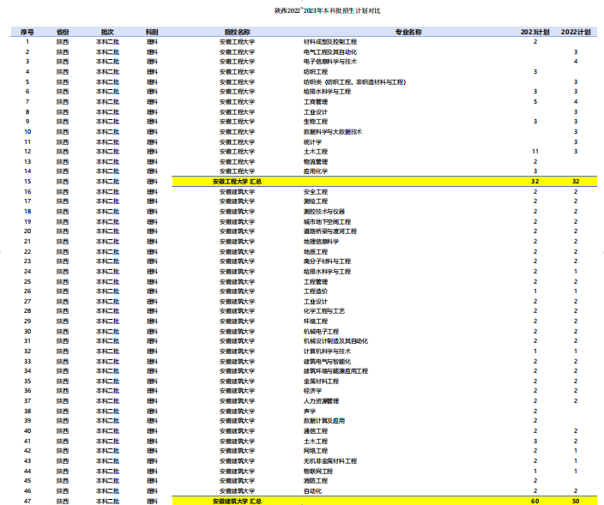Image resolution: width=604 pixels, height=505 pixels.
Task: Click the 院校名称 column header
Action: pos(237,31)
